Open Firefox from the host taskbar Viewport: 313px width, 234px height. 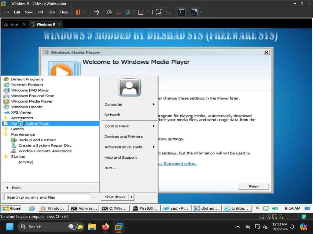point(105,227)
